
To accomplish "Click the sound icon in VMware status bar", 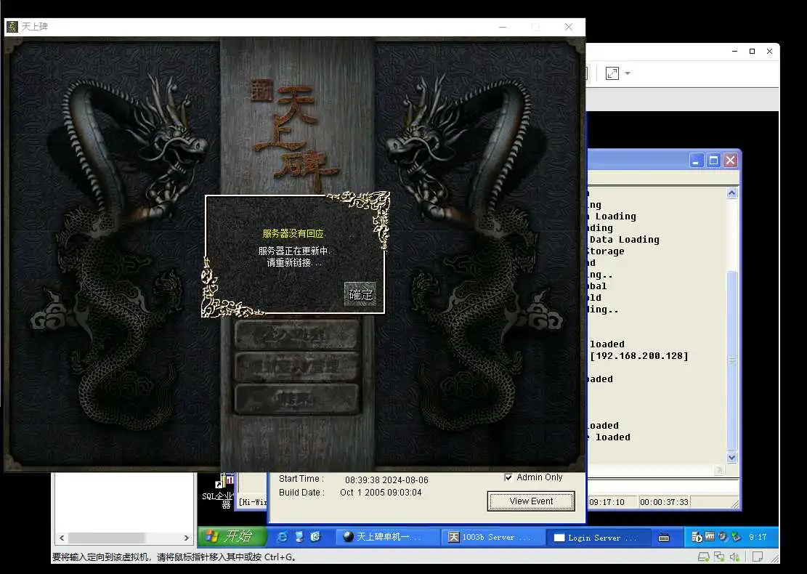I will click(734, 557).
